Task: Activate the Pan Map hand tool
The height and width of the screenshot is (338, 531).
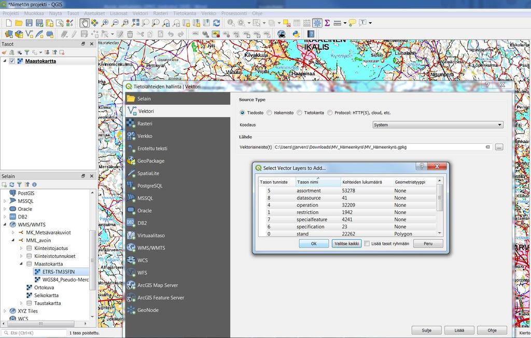Action: click(85, 23)
